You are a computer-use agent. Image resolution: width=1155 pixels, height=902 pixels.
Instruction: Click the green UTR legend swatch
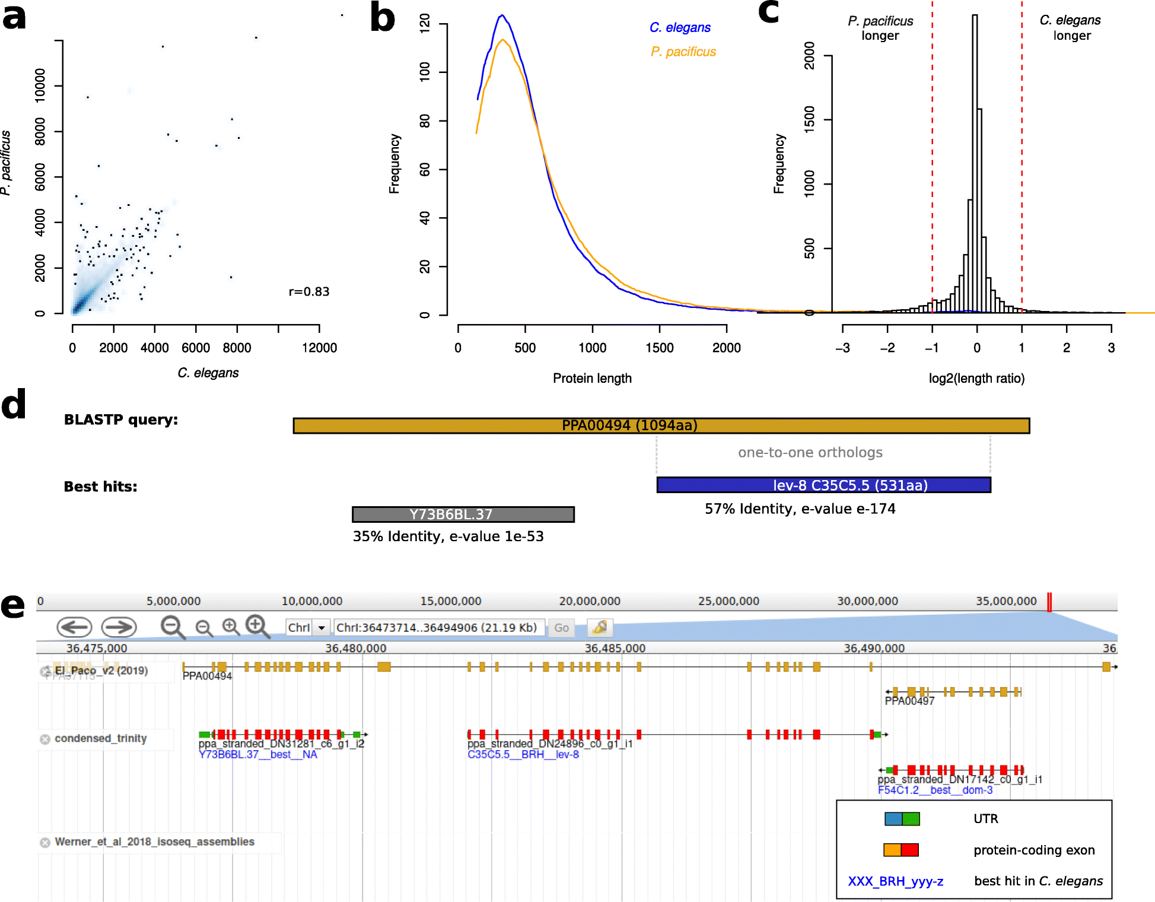[911, 819]
